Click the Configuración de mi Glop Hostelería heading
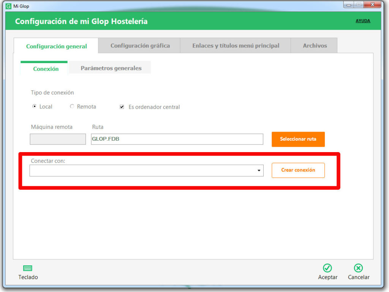 pyautogui.click(x=81, y=21)
